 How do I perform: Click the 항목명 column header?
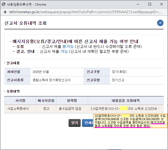(x=72, y=101)
